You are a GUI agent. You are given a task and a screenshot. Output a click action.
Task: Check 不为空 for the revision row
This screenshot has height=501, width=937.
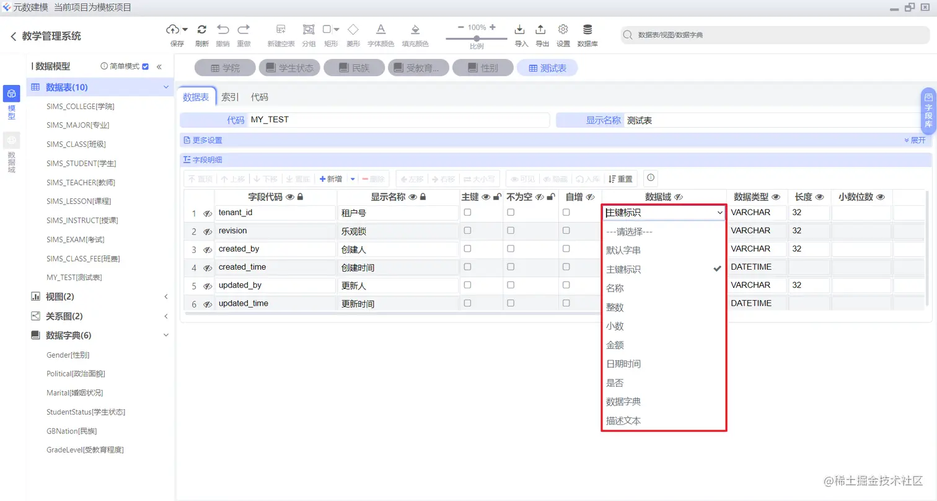[x=511, y=230]
